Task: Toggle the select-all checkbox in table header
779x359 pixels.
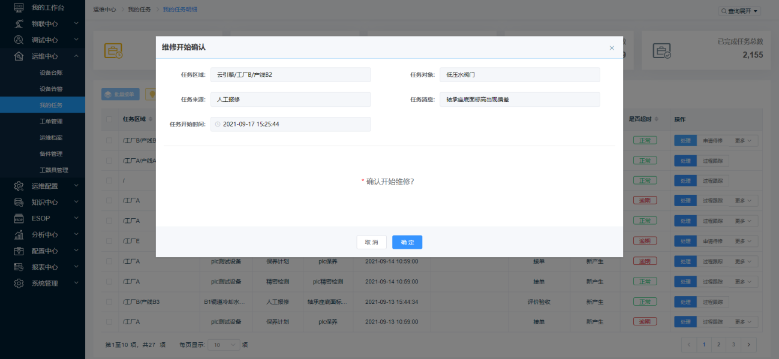Action: (x=109, y=119)
